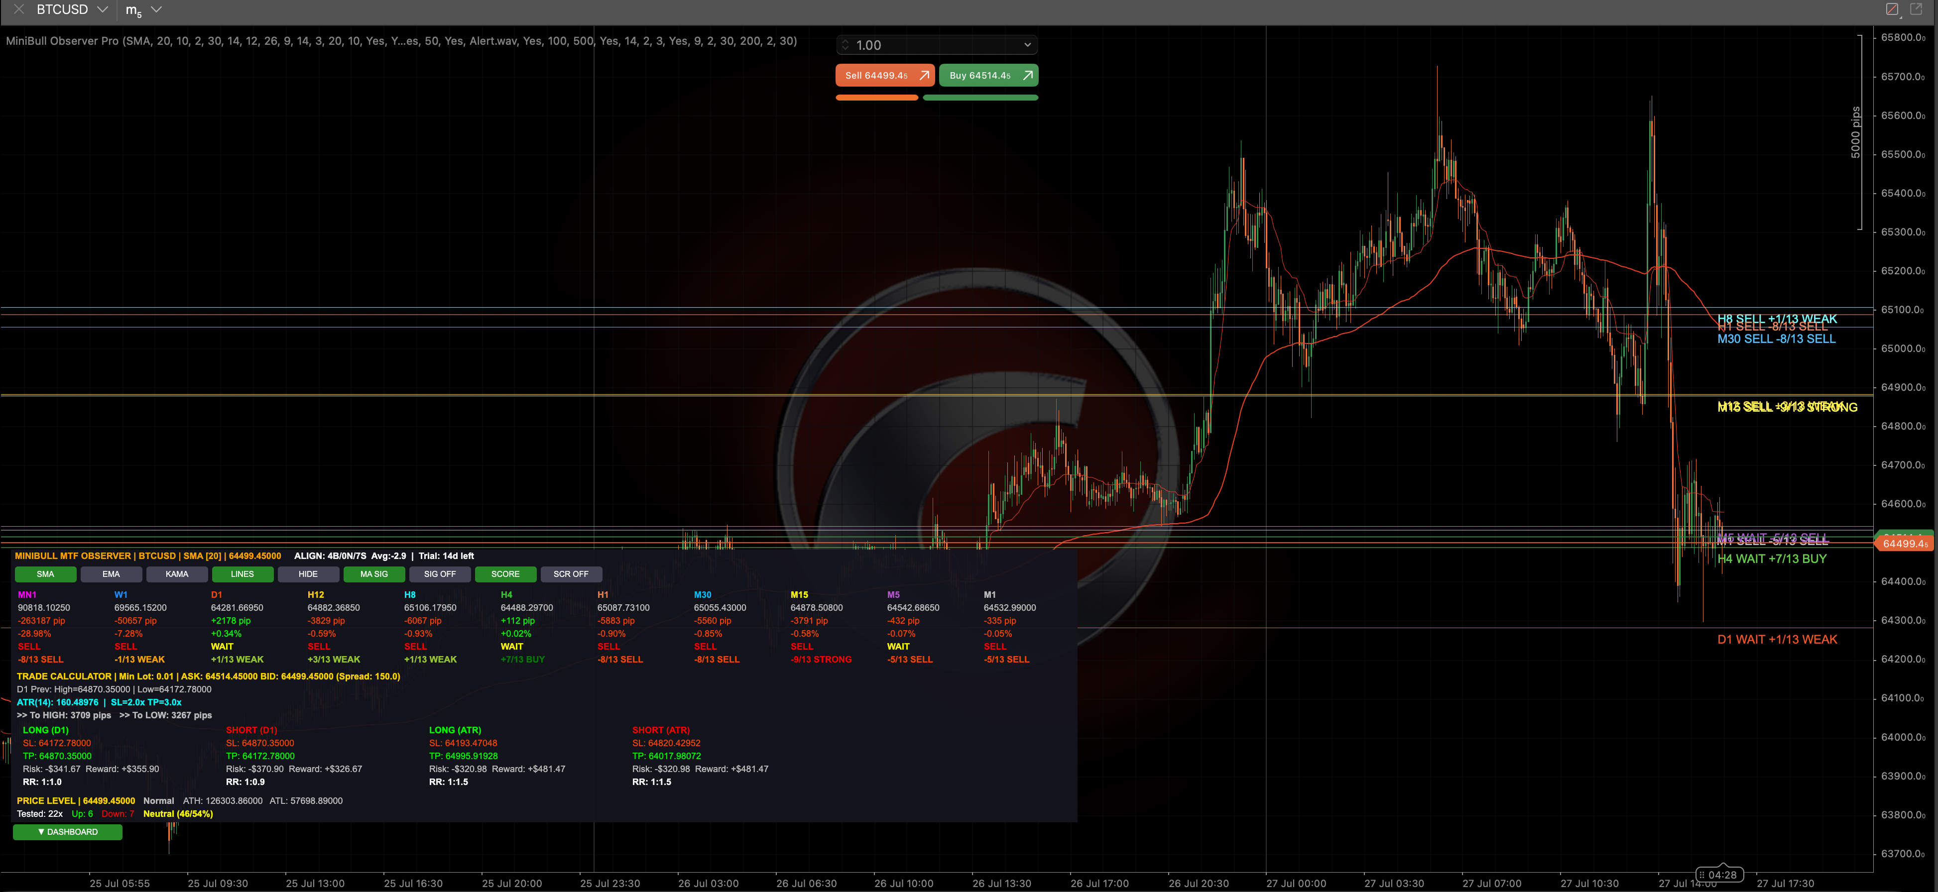Toggle the EMA button in observer panel

[111, 574]
